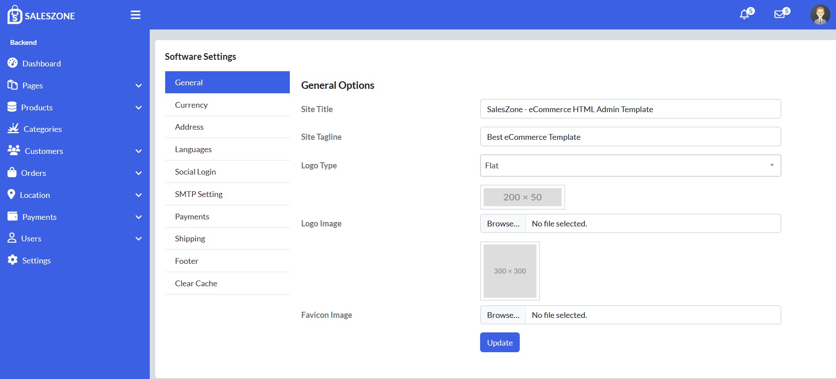Open the Orders sidebar menu label

[33, 173]
